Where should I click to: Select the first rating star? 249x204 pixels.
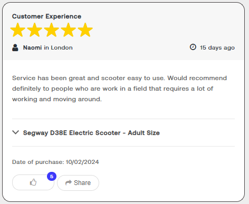pyautogui.click(x=18, y=30)
